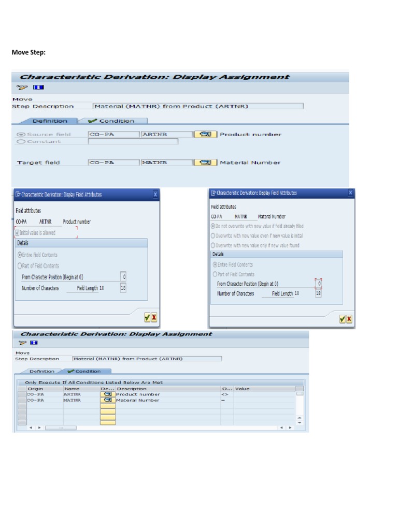Click the Target field CO-PA origin input
Viewport: 398px width, 530px height.
pyautogui.click(x=113, y=163)
